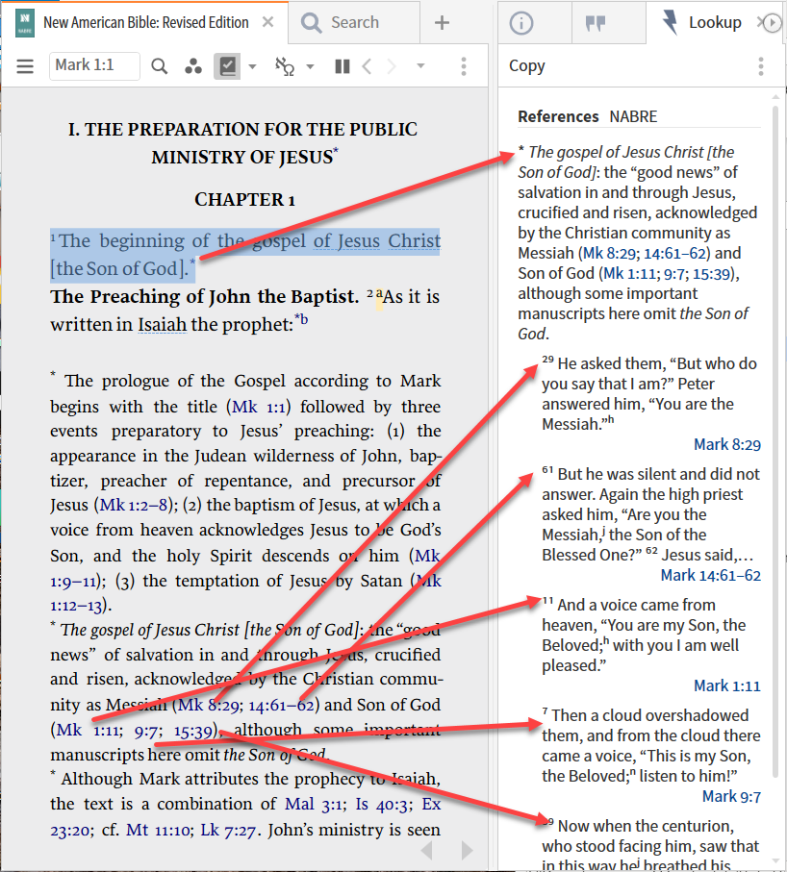
Task: Open Lookup panel kebab menu
Action: (761, 66)
